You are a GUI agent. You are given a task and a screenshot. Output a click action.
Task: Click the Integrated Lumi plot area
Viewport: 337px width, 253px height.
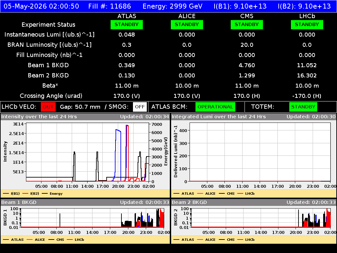click(260, 152)
